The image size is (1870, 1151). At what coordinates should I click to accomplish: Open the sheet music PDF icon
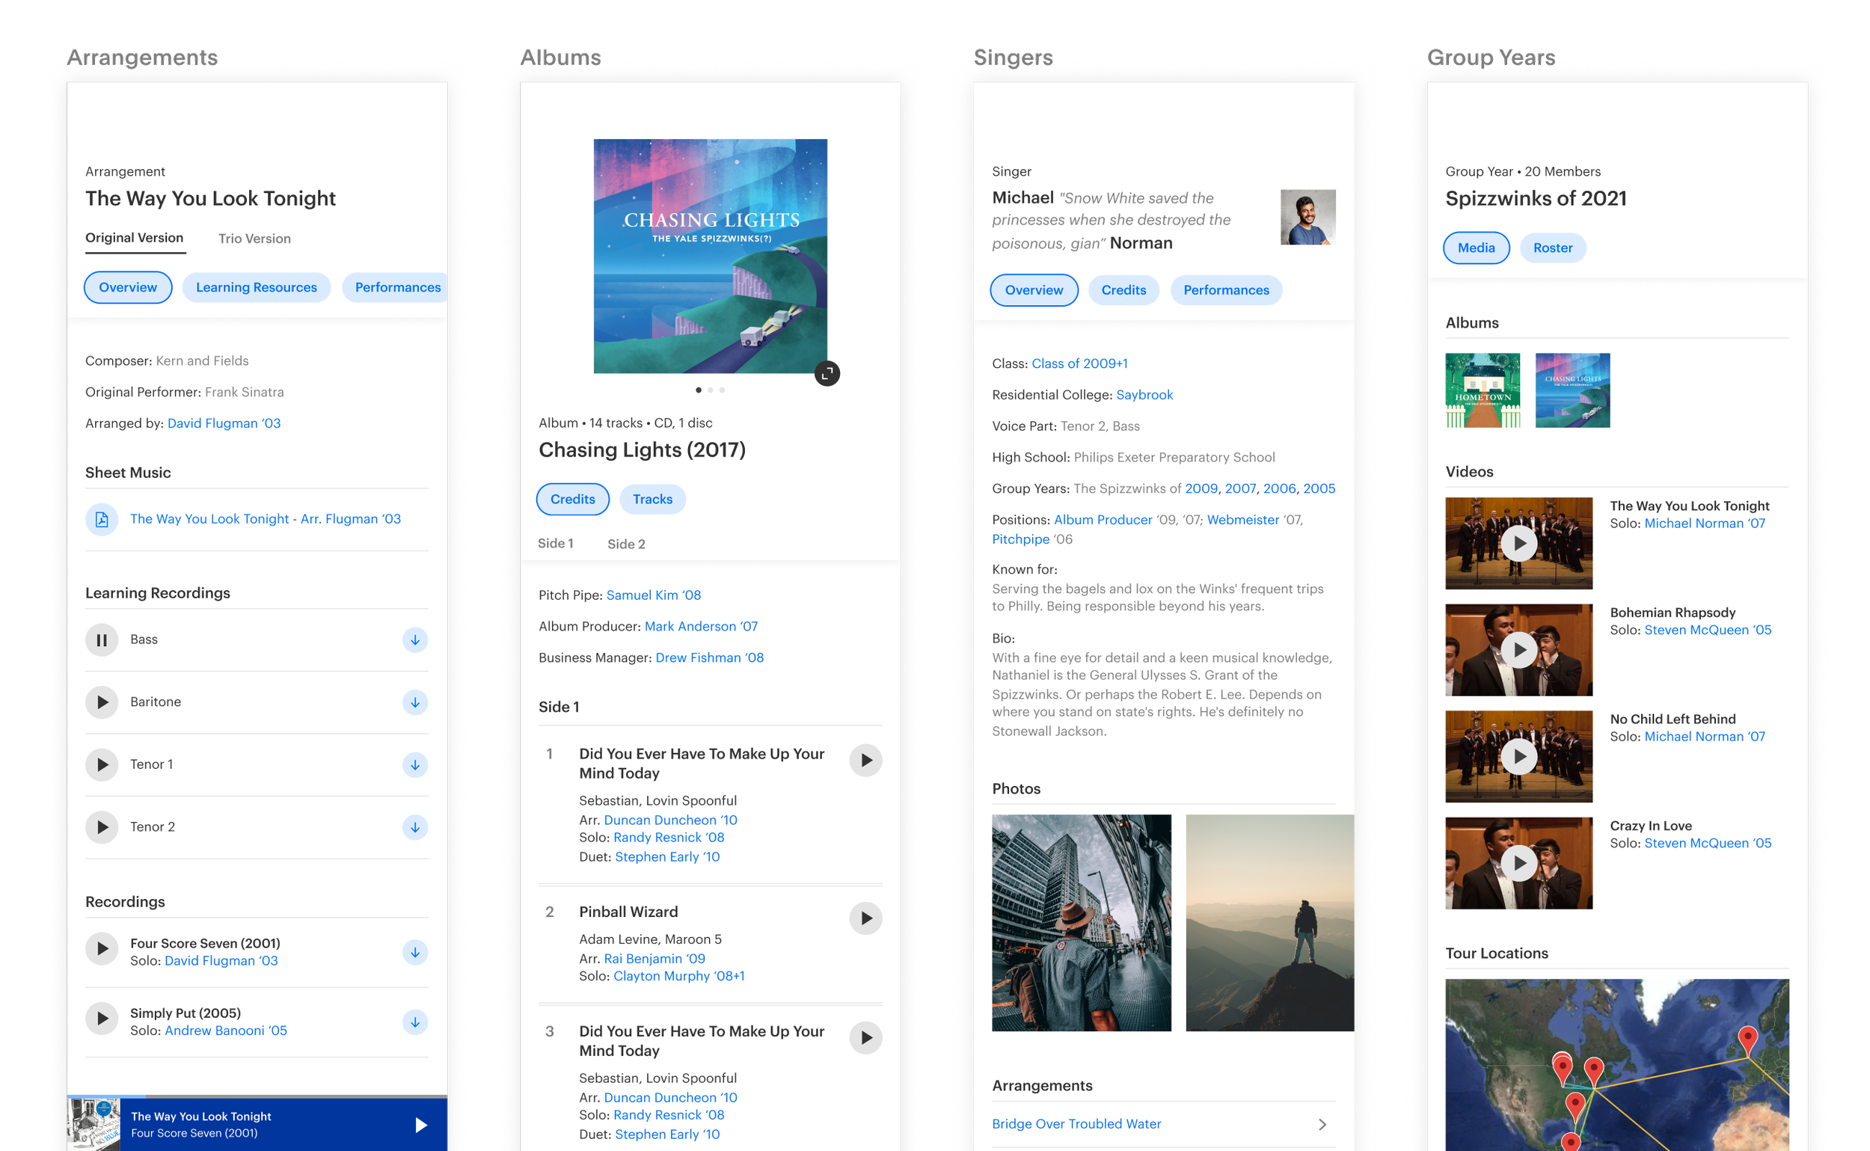[101, 520]
